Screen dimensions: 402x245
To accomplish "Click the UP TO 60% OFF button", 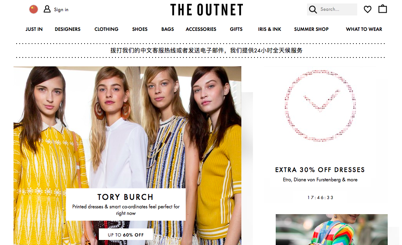I will coord(126,235).
